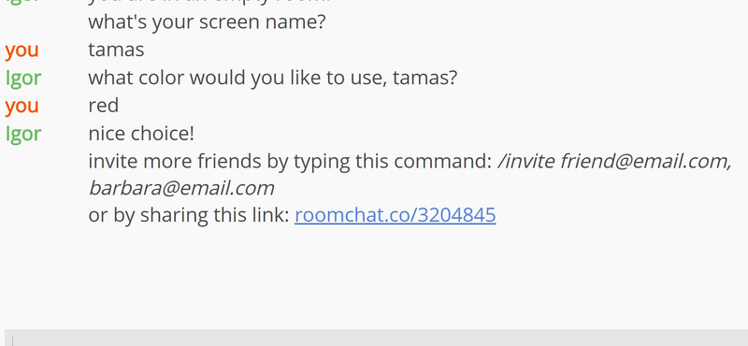
Task: Click the 'you' name beside 'tamas'
Action: 22,50
